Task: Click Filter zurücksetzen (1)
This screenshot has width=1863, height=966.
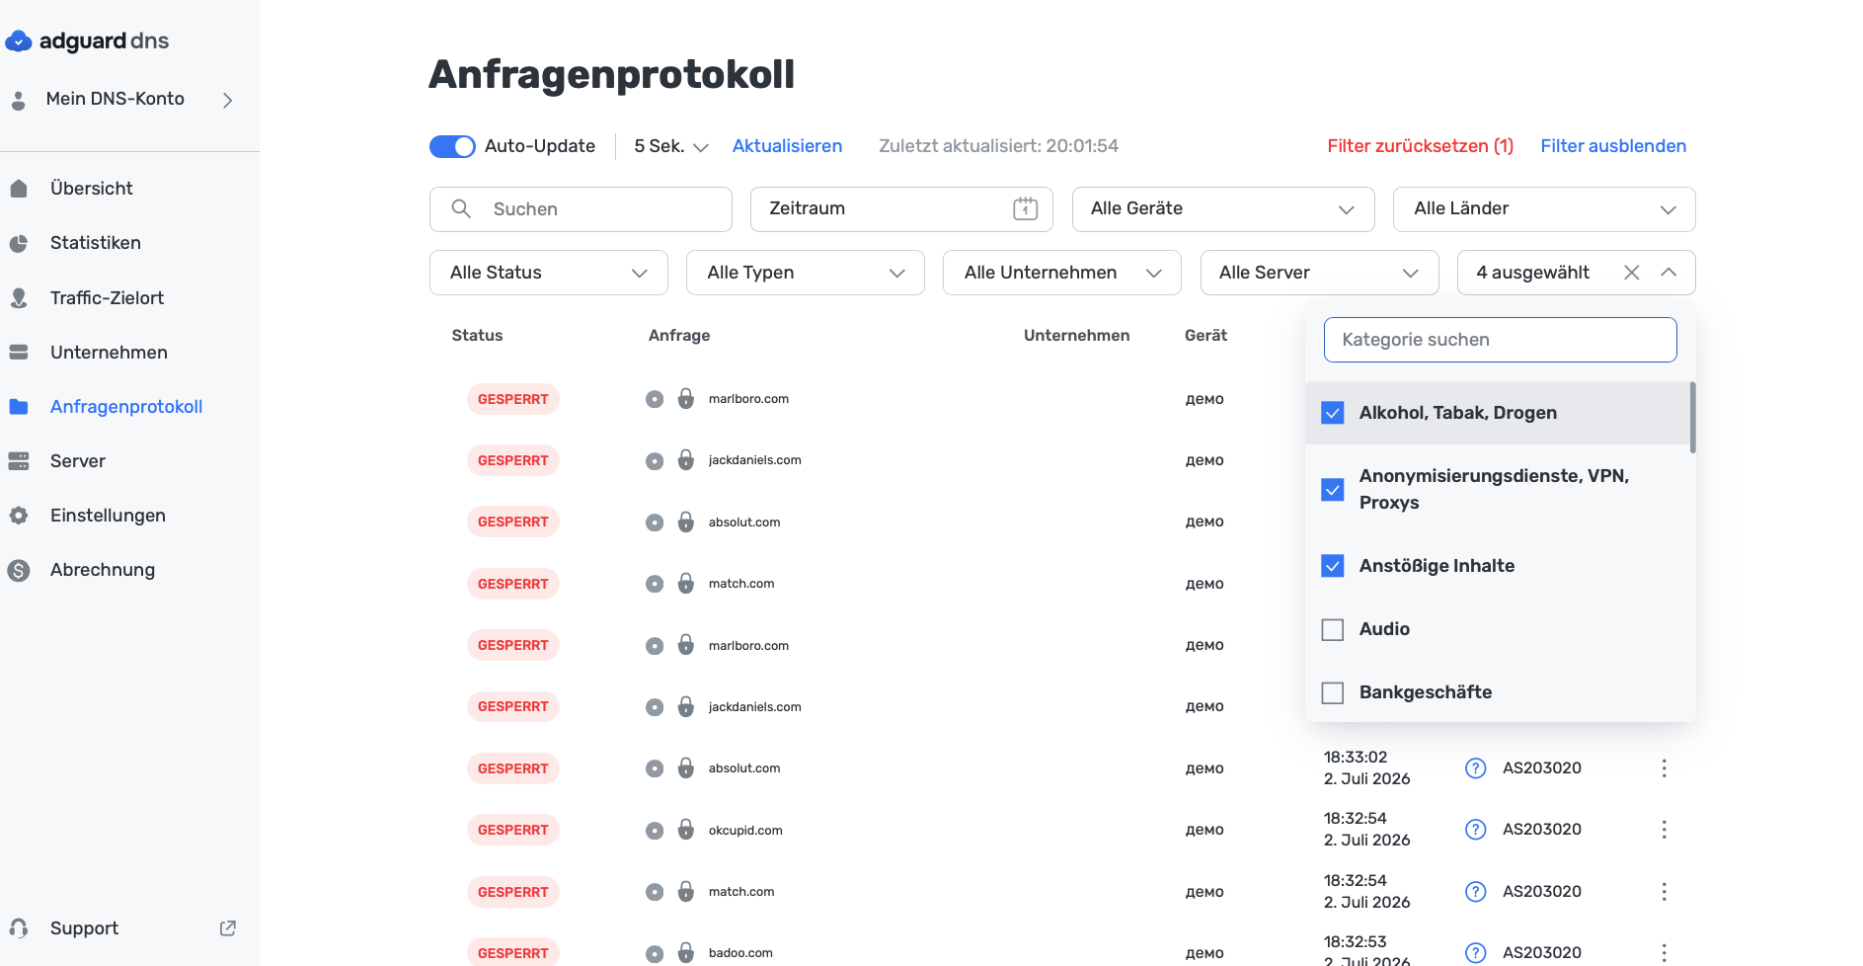Action: (x=1420, y=146)
